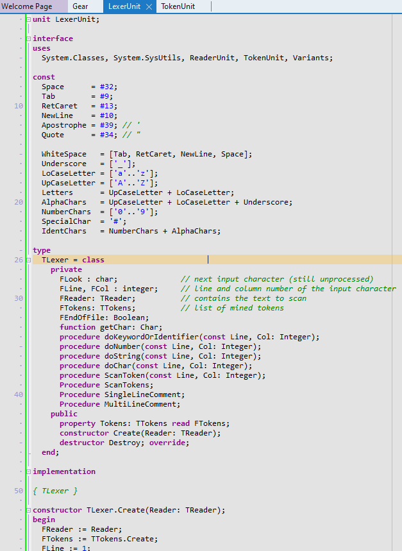This screenshot has width=402, height=551.
Task: Collapse the interface section fold
Action: pyautogui.click(x=28, y=38)
